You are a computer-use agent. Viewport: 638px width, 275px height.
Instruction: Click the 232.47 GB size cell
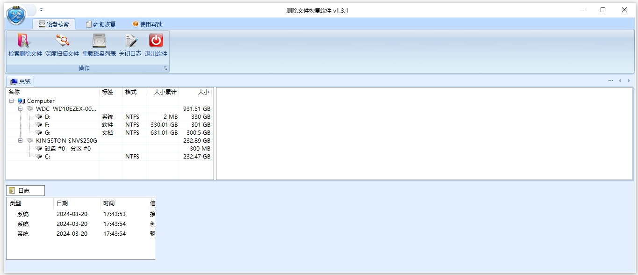pyautogui.click(x=197, y=157)
